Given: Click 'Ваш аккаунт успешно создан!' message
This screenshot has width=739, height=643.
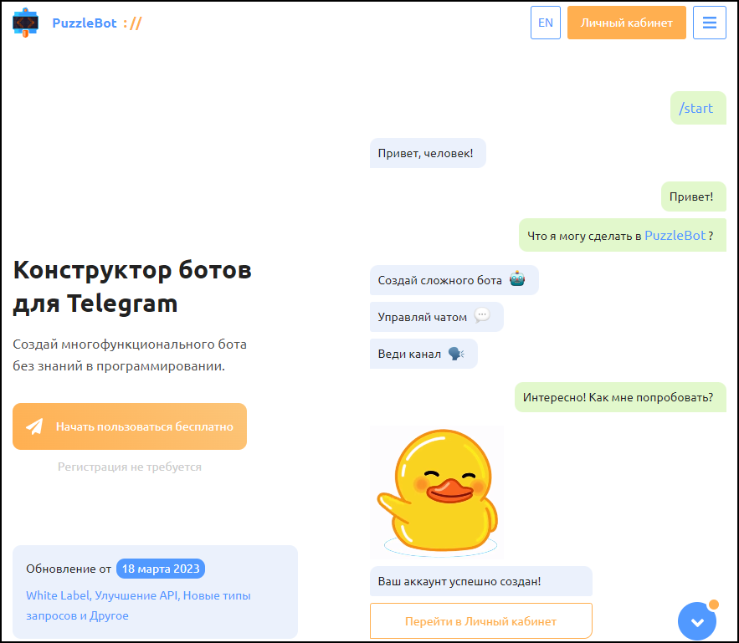Looking at the screenshot, I should [x=480, y=581].
